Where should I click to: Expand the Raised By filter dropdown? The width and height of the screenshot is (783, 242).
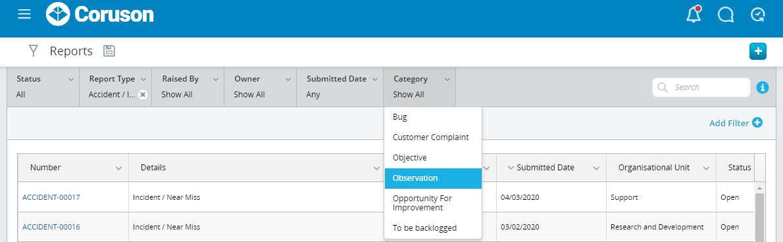coord(216,80)
